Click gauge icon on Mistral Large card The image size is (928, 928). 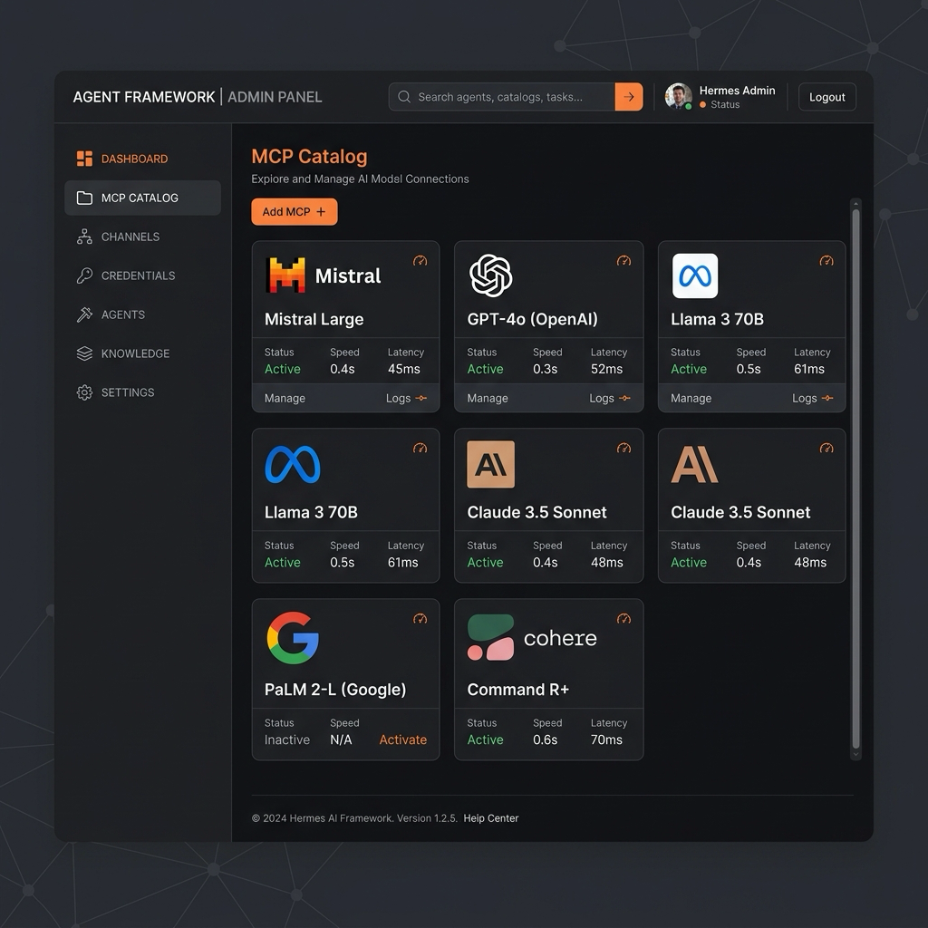[420, 260]
